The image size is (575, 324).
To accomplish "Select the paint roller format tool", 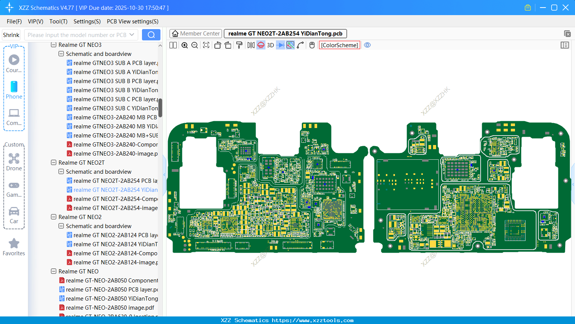I will [x=239, y=45].
